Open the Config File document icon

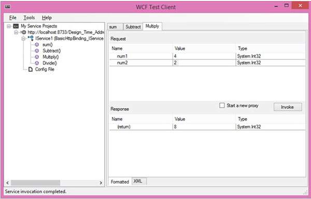[x=31, y=70]
